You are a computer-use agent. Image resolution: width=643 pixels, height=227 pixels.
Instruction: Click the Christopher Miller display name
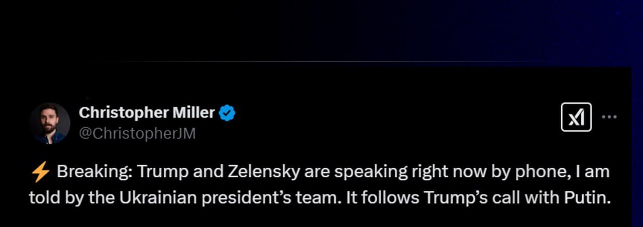[147, 113]
